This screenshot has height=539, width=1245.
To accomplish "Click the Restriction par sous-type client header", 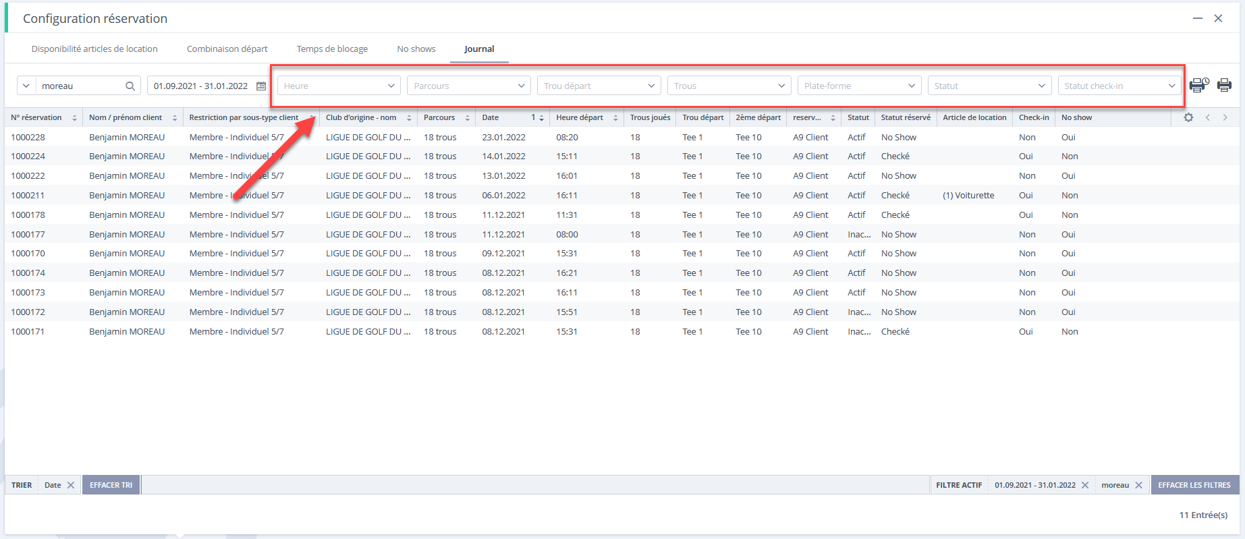I will point(244,117).
